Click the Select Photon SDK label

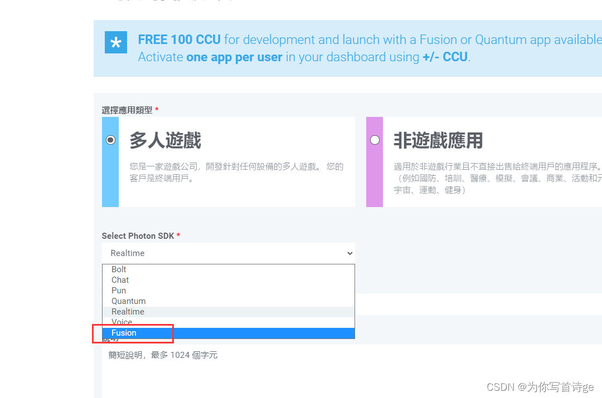click(138, 236)
